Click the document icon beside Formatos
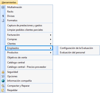The width and height of the screenshot is (100, 93). click(3, 21)
